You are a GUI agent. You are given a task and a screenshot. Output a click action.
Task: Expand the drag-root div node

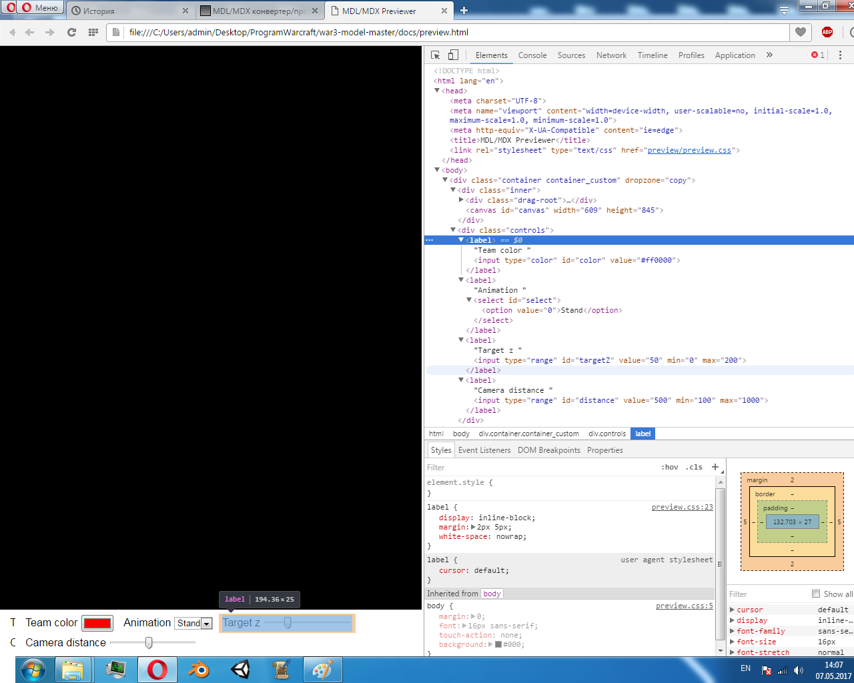[461, 200]
